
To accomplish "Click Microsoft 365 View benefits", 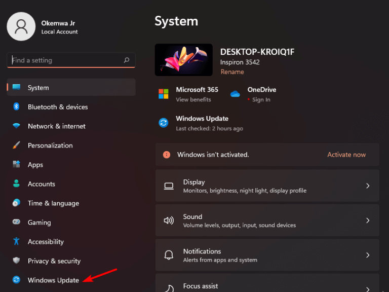I will 193,99.
